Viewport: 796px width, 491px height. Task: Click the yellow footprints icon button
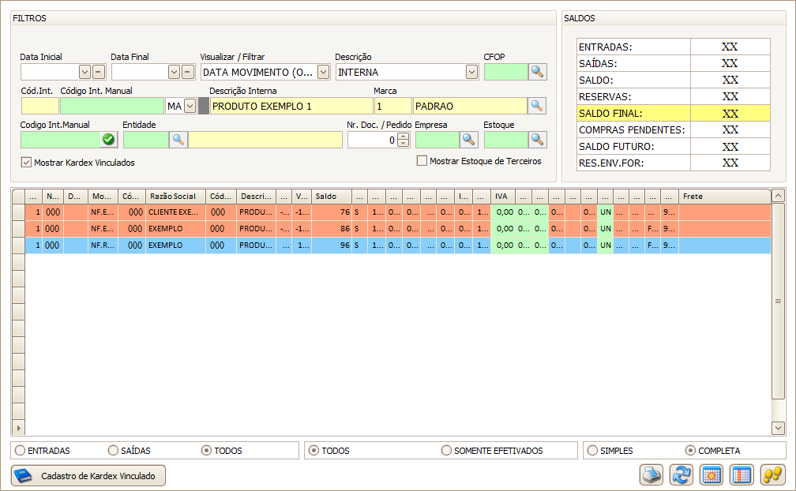coord(771,475)
